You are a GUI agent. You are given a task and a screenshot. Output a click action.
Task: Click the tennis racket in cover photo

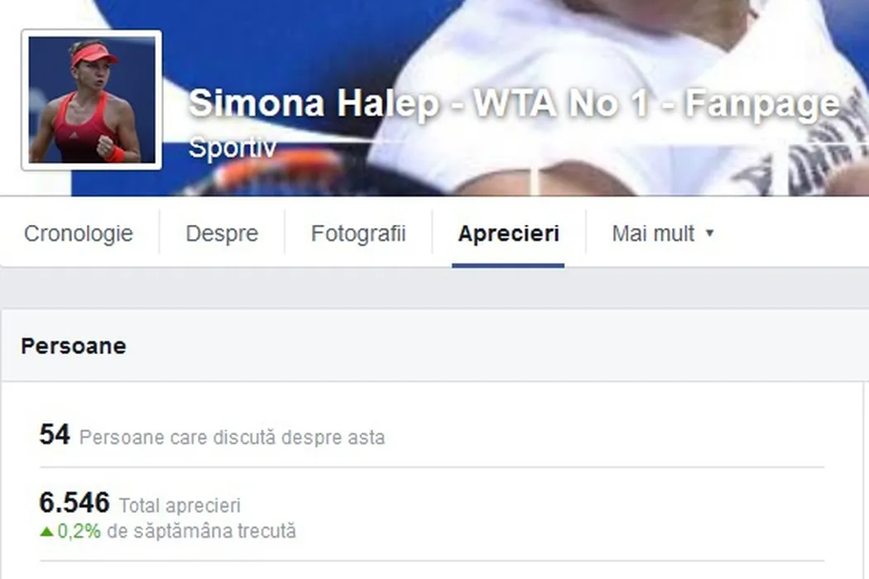click(277, 172)
